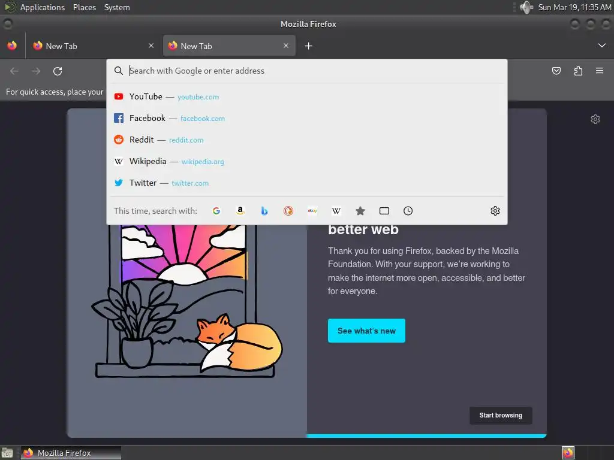Open new tab with plus button
The height and width of the screenshot is (460, 614).
click(309, 46)
